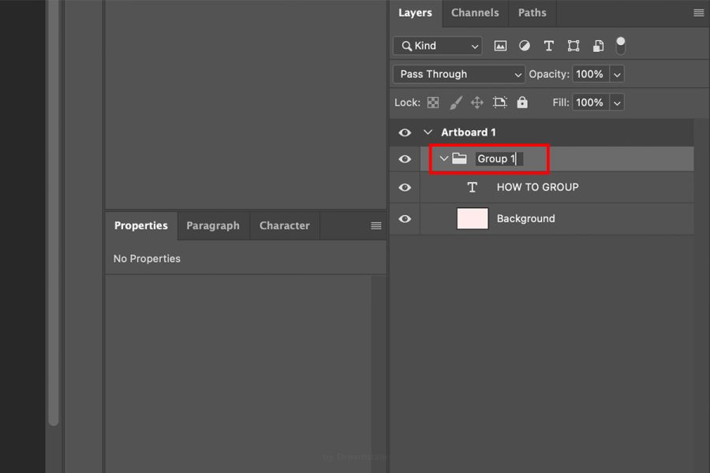The height and width of the screenshot is (473, 710).
Task: Collapse the Artboard 1 disclosure triangle
Action: (x=427, y=132)
